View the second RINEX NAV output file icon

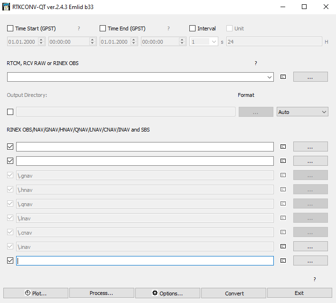pyautogui.click(x=283, y=161)
